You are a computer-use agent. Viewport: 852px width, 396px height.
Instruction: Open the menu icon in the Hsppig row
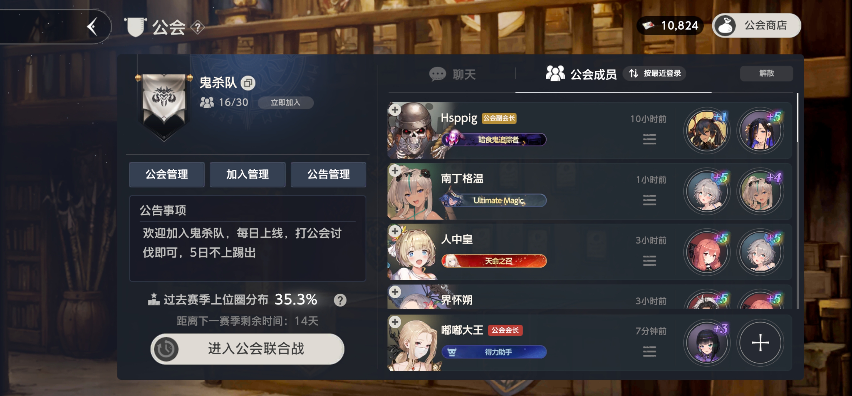coord(649,140)
